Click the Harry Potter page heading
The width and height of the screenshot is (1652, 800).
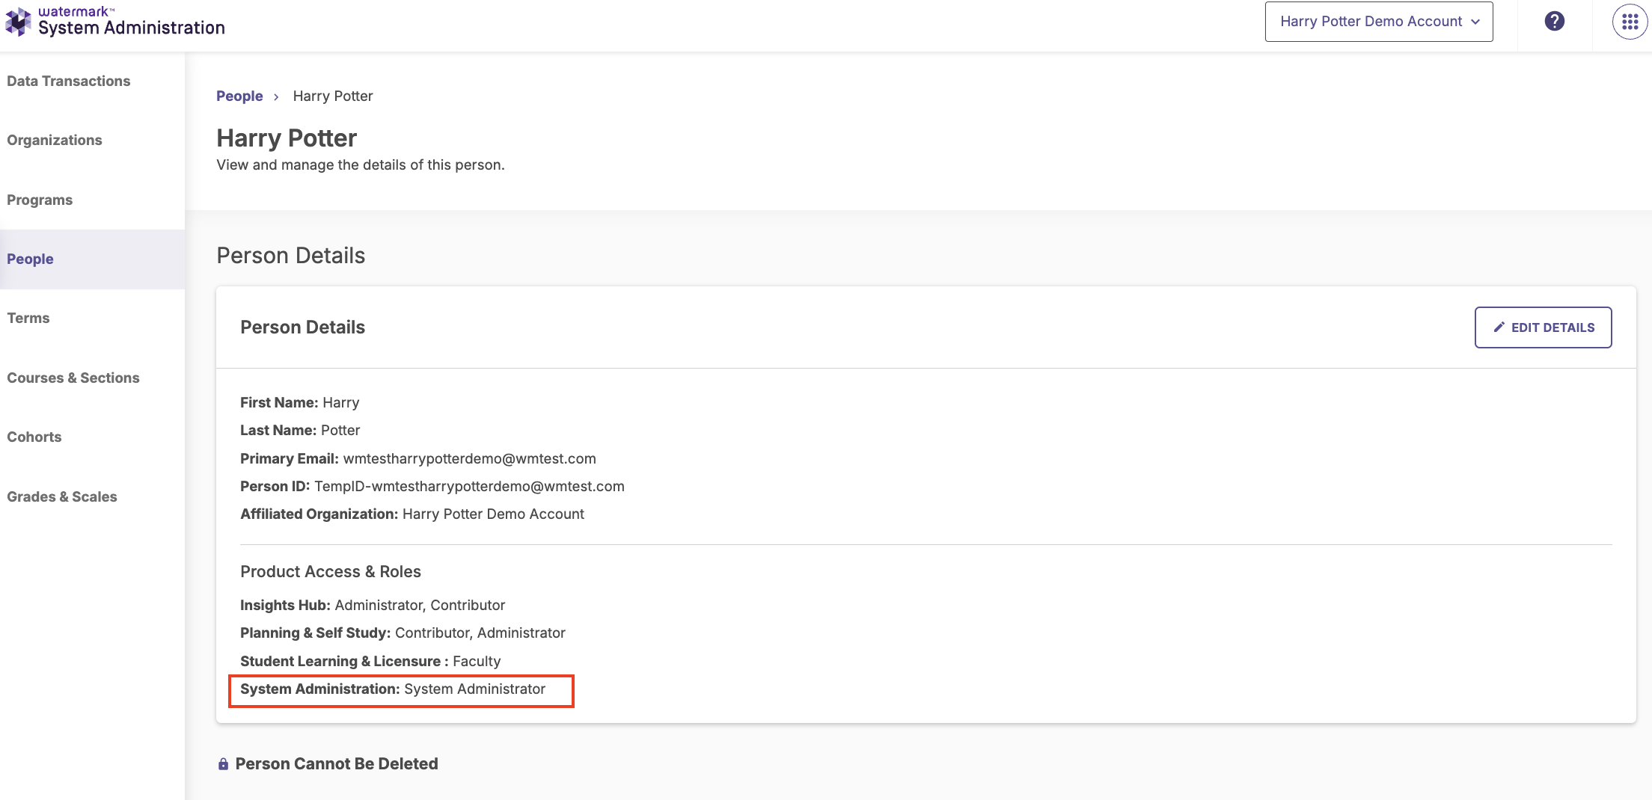(287, 138)
